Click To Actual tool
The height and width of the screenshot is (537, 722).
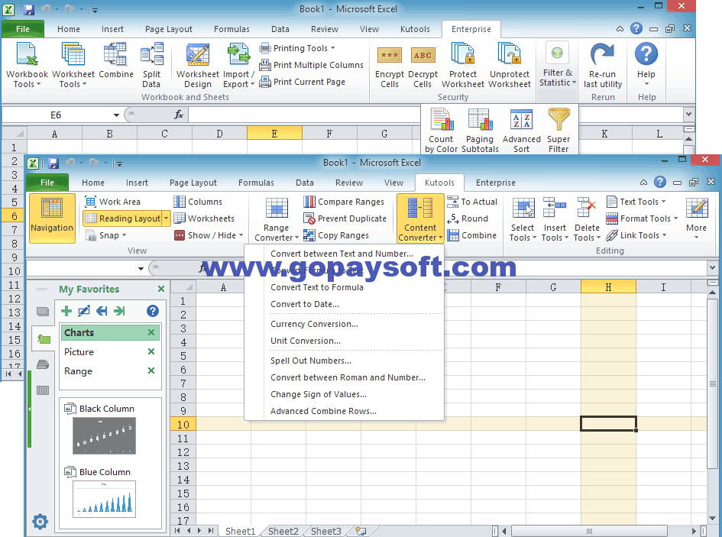coord(472,202)
